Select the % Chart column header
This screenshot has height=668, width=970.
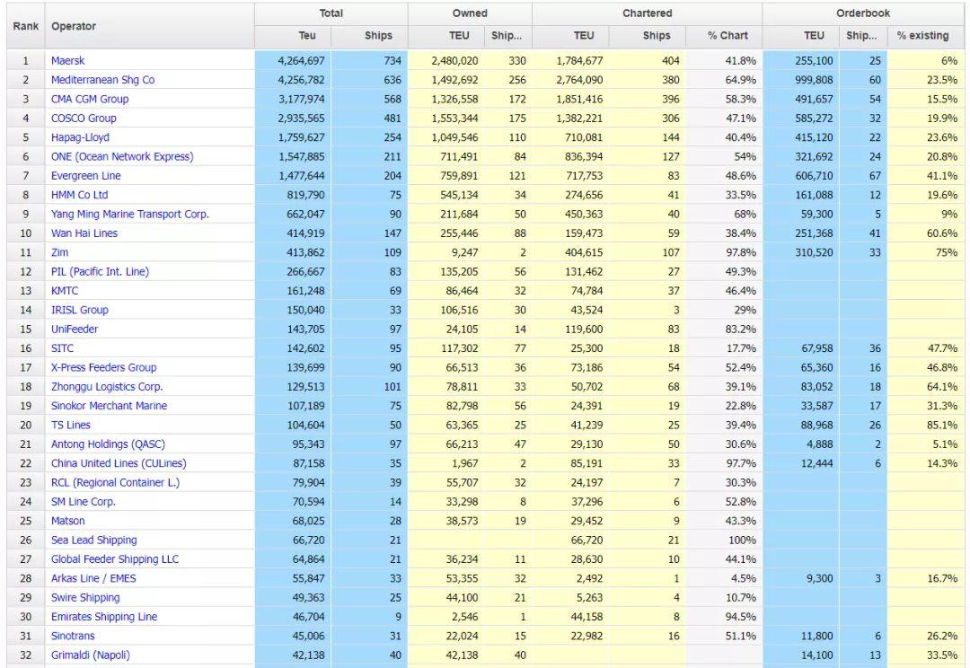pyautogui.click(x=725, y=36)
